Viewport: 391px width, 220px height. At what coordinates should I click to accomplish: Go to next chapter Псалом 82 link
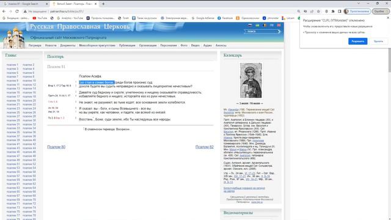pos(205,147)
